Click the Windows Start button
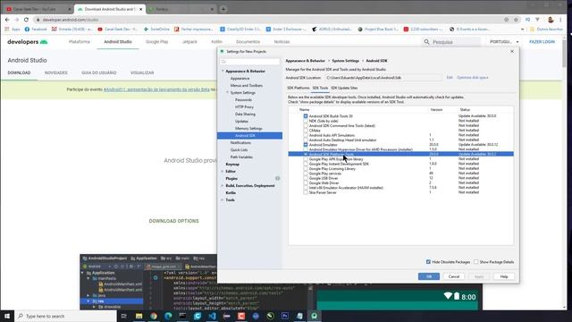This screenshot has width=572, height=322. click(7, 316)
